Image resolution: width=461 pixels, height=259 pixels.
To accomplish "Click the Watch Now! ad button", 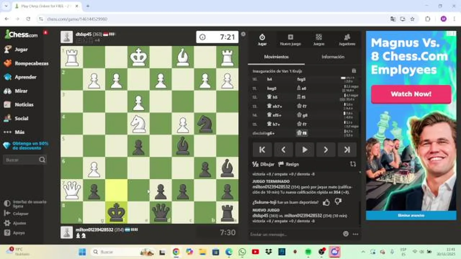I will pyautogui.click(x=411, y=94).
